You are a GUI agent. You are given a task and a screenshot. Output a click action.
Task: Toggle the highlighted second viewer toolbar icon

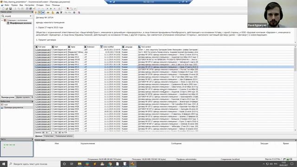pyautogui.click(x=39, y=13)
